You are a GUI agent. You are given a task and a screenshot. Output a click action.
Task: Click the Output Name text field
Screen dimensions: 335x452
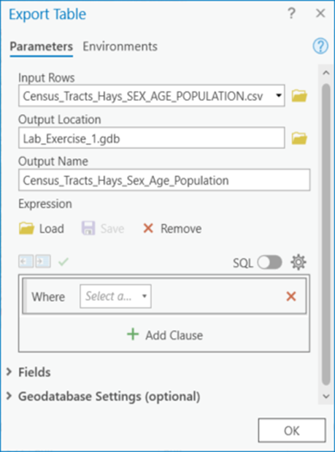click(164, 180)
